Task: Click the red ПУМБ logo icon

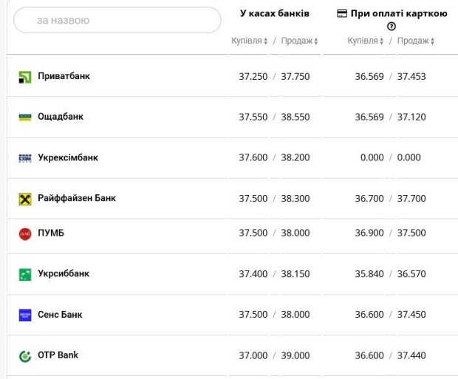Action: 25,234
